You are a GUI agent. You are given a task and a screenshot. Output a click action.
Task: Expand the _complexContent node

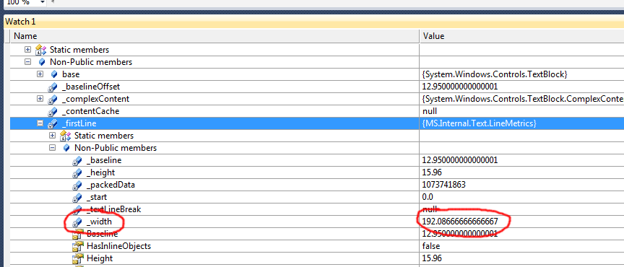(x=40, y=99)
